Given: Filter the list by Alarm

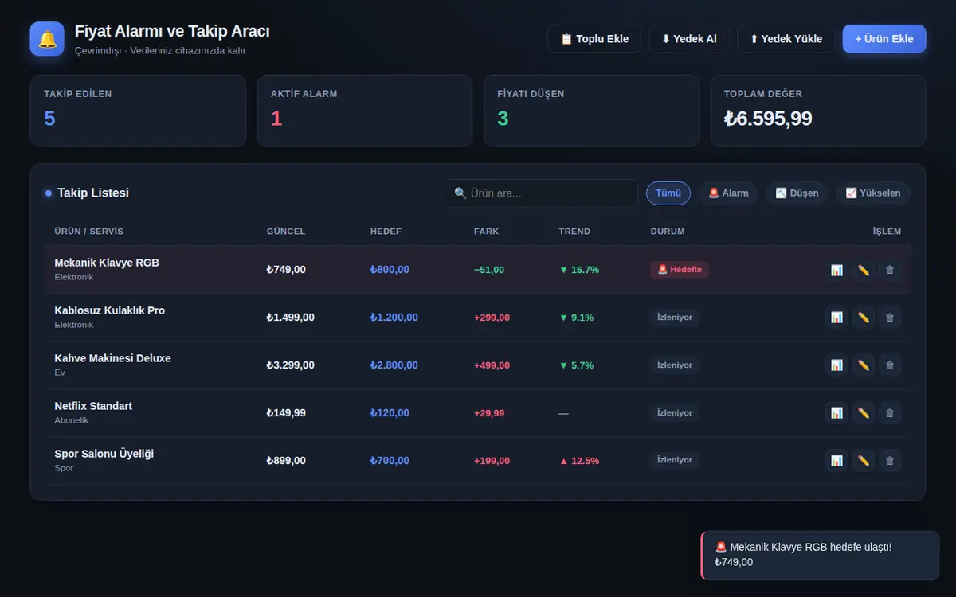Looking at the screenshot, I should coord(728,193).
